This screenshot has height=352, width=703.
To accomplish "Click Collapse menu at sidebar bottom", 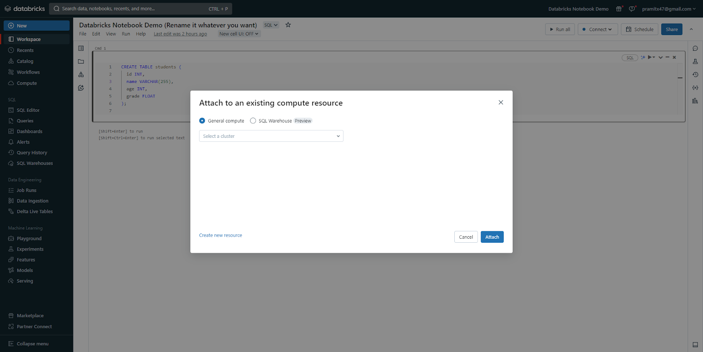I will pos(36,344).
